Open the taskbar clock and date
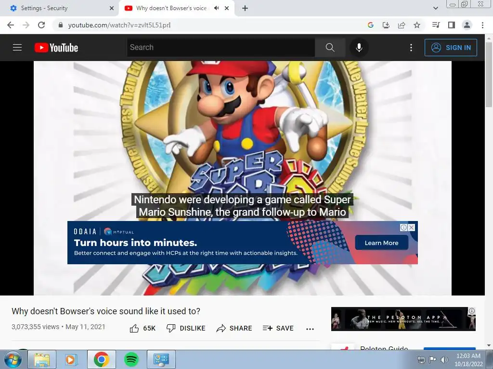 tap(468, 359)
